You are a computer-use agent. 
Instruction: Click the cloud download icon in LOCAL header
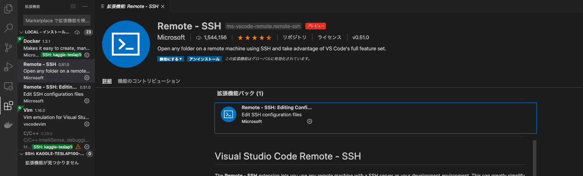pyautogui.click(x=77, y=32)
